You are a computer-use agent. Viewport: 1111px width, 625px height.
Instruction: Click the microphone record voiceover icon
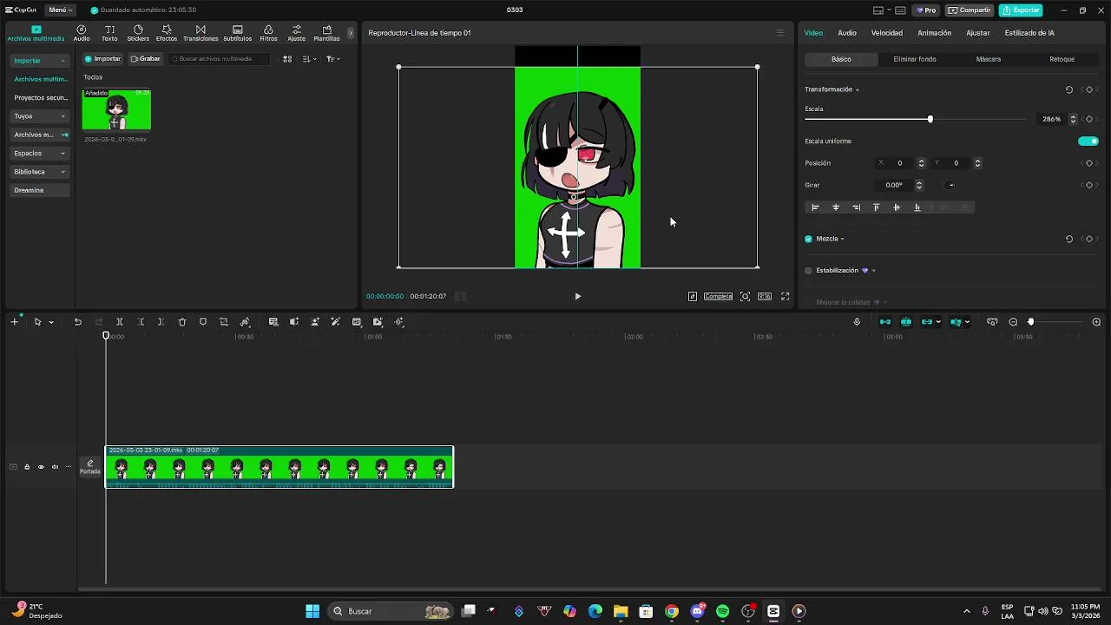tap(857, 322)
